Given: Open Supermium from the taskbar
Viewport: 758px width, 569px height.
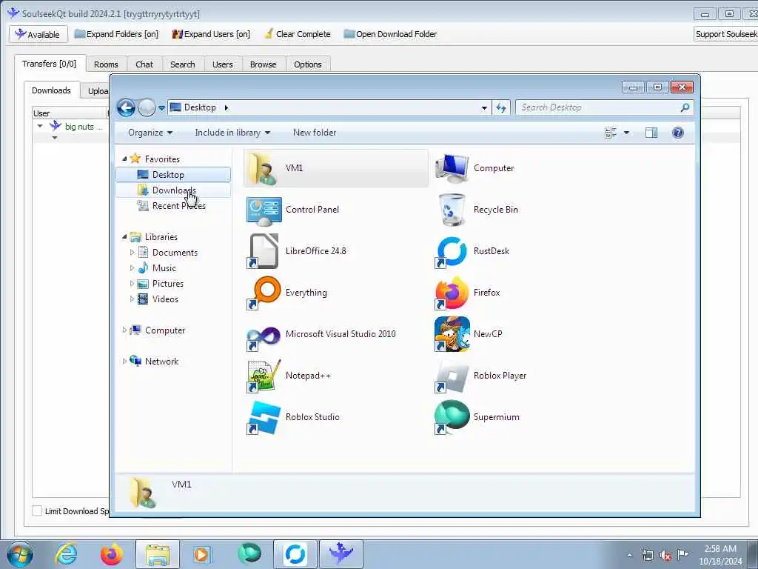Looking at the screenshot, I should point(249,554).
